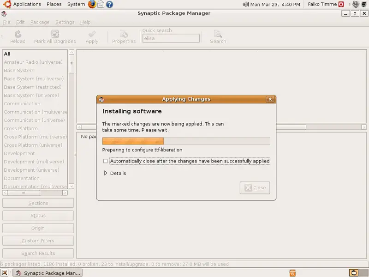The image size is (369, 277).
Task: Click the volume speaker icon
Action: 246,4
